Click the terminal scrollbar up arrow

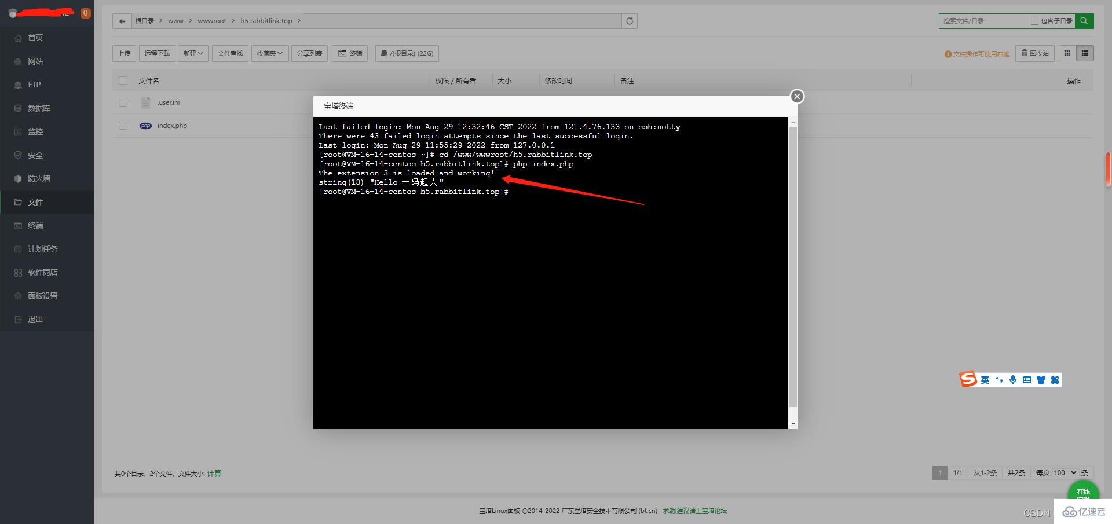793,122
